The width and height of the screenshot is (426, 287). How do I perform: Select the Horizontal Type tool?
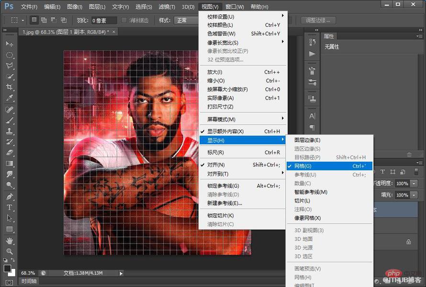pyautogui.click(x=10, y=208)
